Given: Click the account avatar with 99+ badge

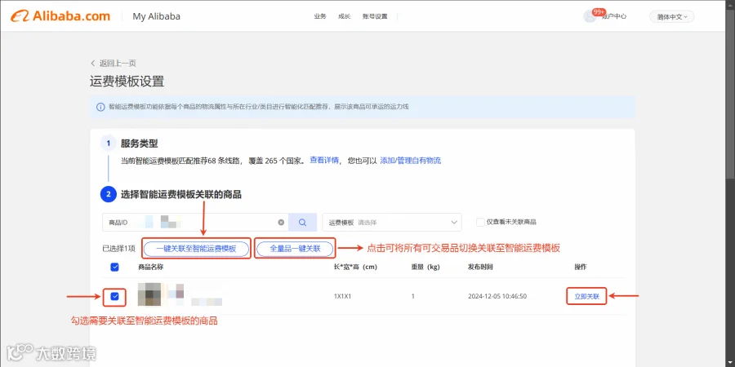Looking at the screenshot, I should (x=590, y=16).
